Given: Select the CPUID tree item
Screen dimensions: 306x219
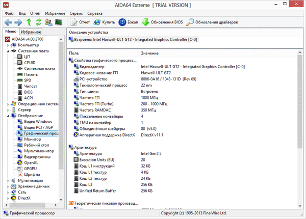Looking at the screenshot, I should 27,63.
